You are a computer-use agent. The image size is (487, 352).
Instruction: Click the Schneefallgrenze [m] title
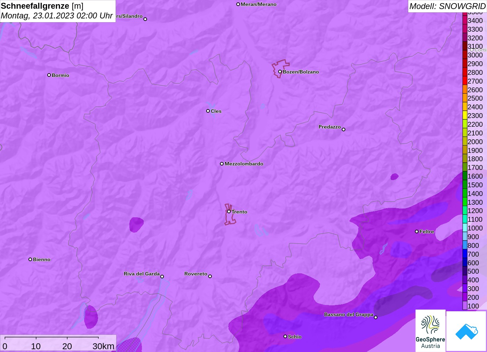[x=42, y=6]
